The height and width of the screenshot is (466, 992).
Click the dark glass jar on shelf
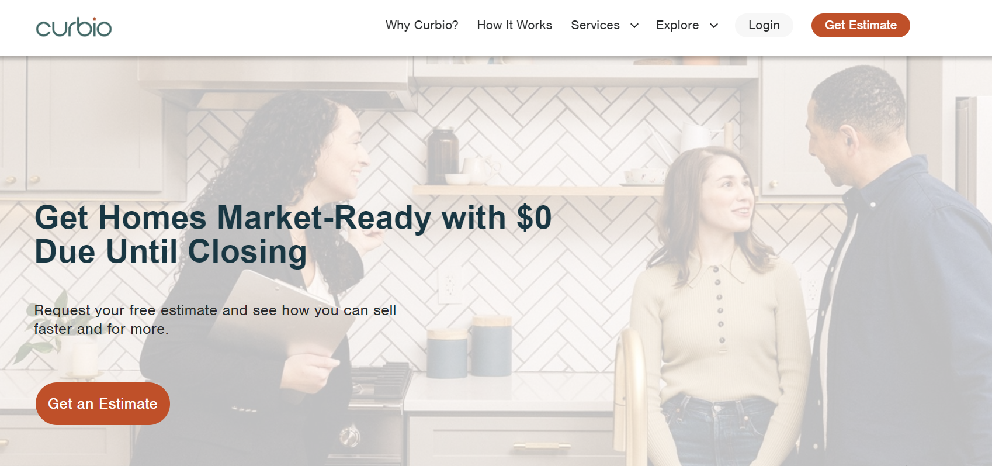pos(442,156)
